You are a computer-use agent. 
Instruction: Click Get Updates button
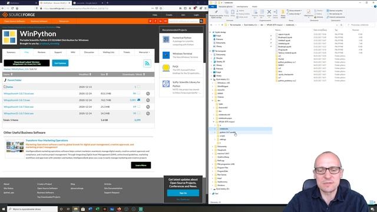coord(60,63)
